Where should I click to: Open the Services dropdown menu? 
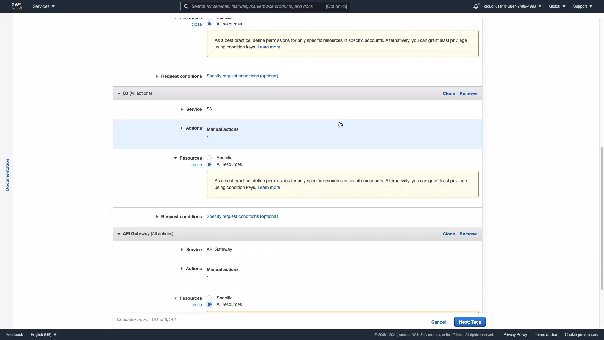44,6
